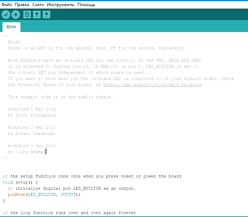Screen dimensions: 248x217
Task: Select the Blink sketch tab
Action: tap(11, 27)
